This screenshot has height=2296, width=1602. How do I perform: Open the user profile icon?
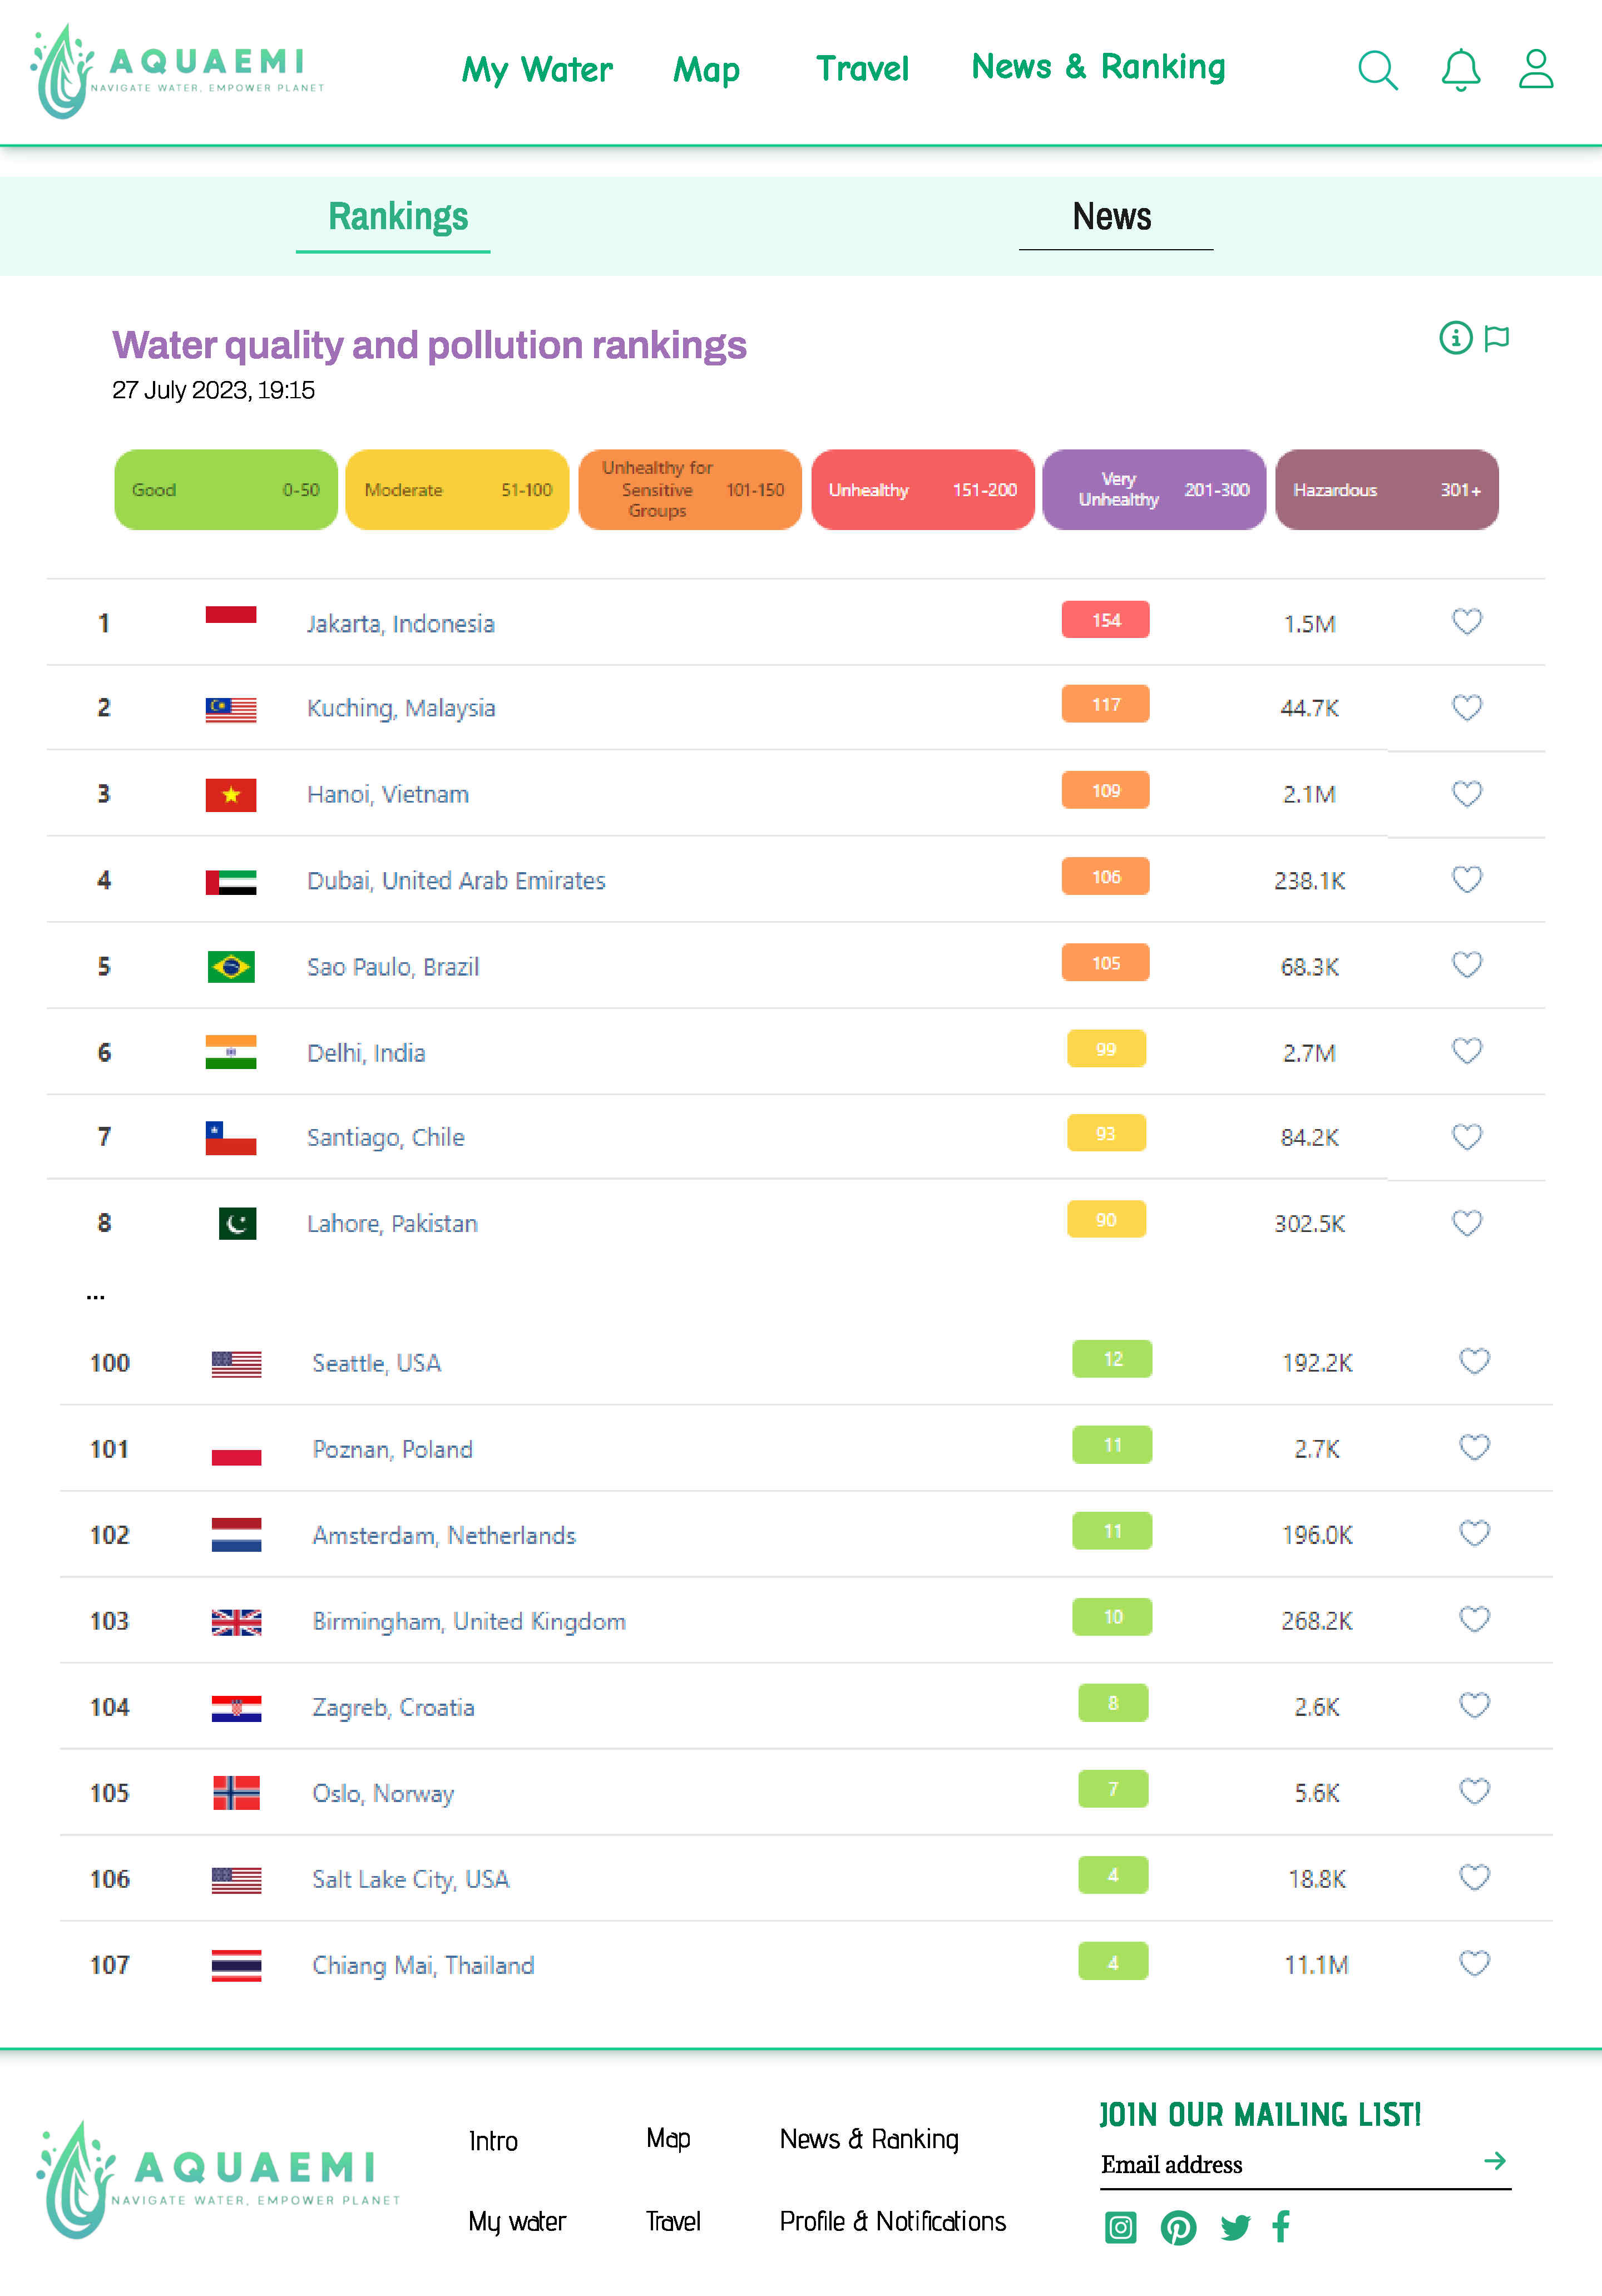(x=1535, y=70)
